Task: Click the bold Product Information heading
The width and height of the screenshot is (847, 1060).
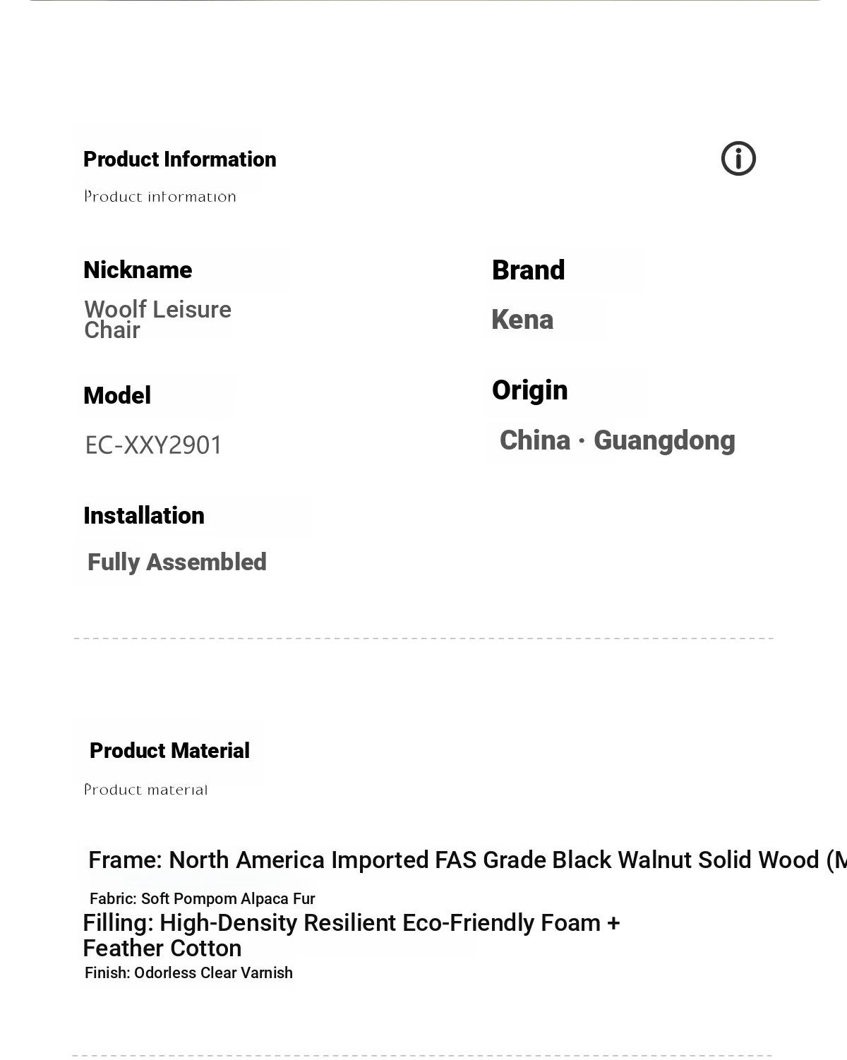Action: [179, 159]
